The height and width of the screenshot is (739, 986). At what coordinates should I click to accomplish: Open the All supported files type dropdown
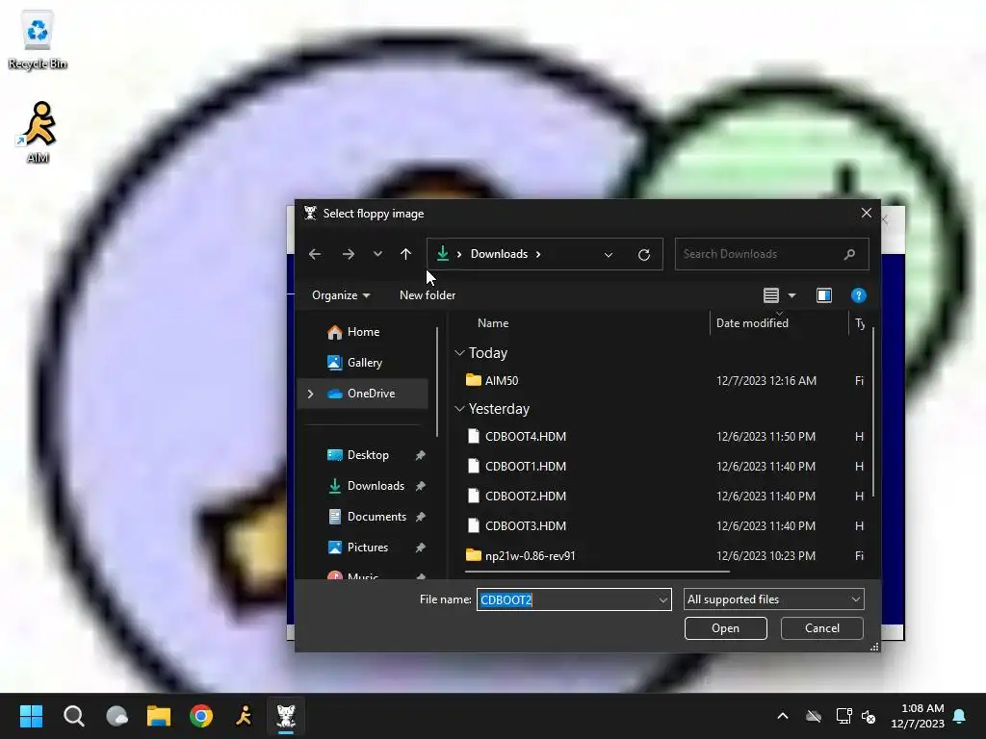click(x=773, y=599)
